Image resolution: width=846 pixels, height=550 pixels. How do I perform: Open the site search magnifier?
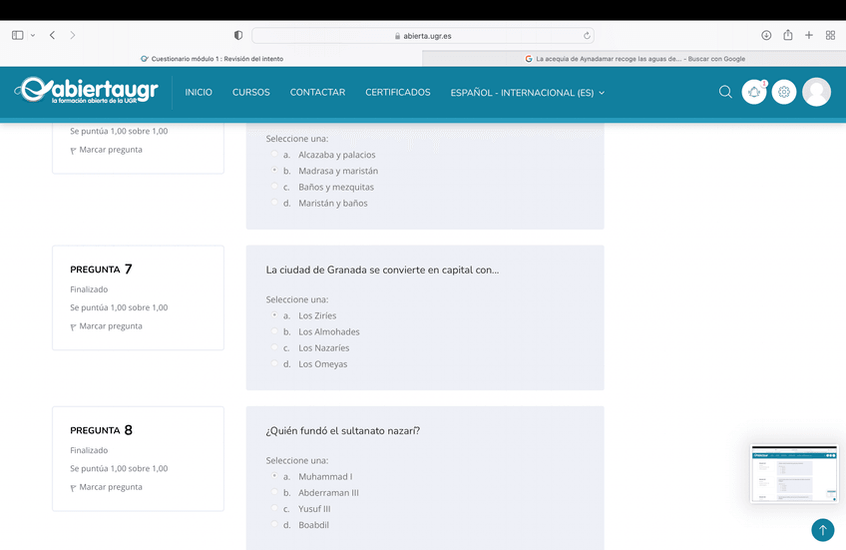pos(725,92)
